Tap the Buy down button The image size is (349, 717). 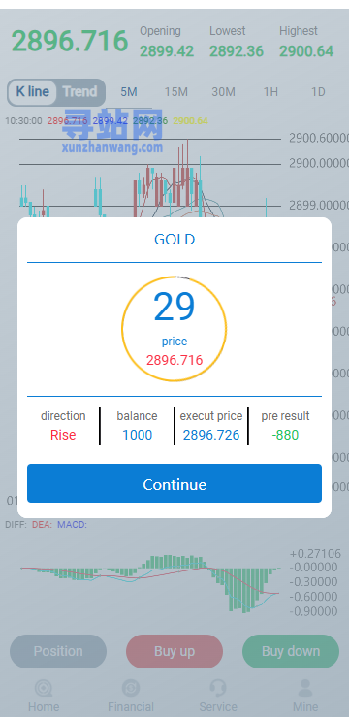click(x=291, y=651)
